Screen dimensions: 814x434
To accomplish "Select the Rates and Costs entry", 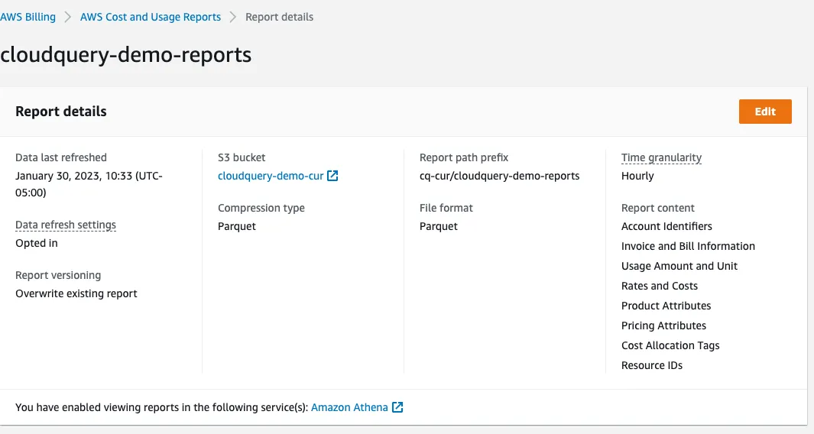I will 660,286.
